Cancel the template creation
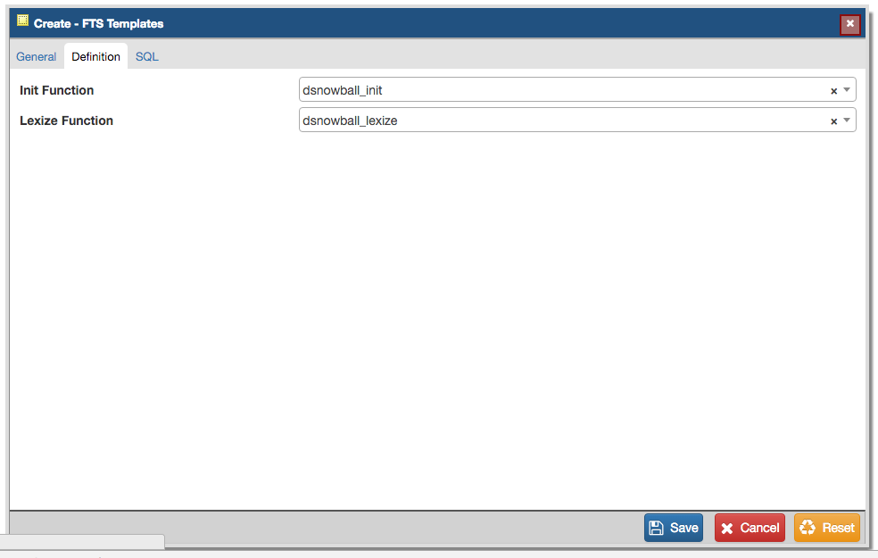The width and height of the screenshot is (878, 558). tap(750, 528)
